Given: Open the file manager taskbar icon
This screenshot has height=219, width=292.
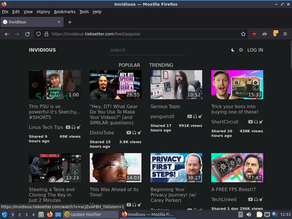Looking at the screenshot, I should click(x=41, y=214).
